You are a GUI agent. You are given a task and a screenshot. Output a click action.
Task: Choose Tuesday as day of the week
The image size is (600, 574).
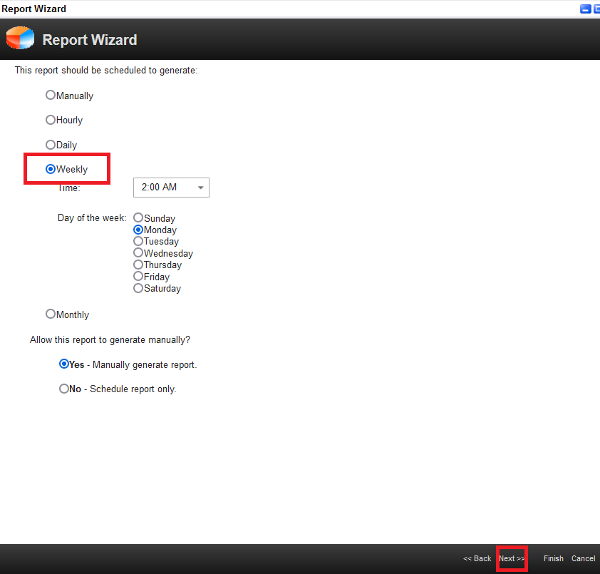pyautogui.click(x=138, y=241)
